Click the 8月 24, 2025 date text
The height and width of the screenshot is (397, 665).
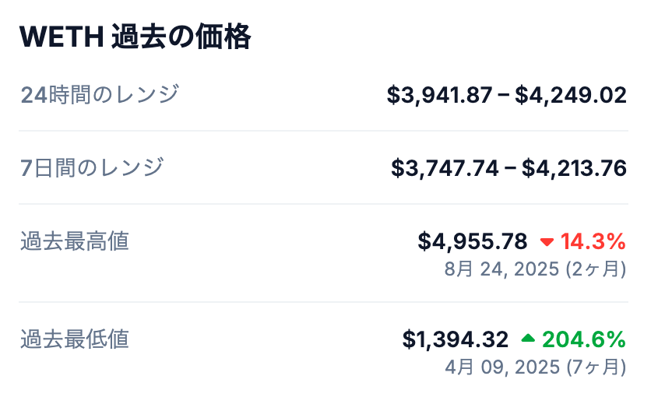501,269
